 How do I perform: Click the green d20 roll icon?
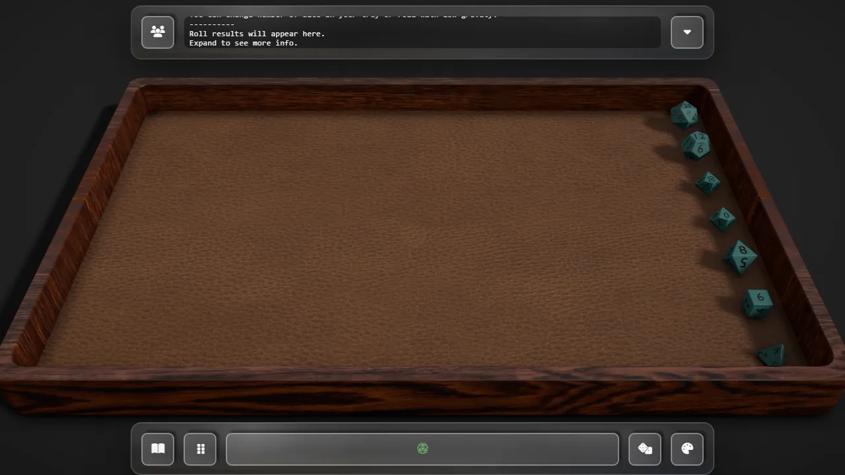422,449
